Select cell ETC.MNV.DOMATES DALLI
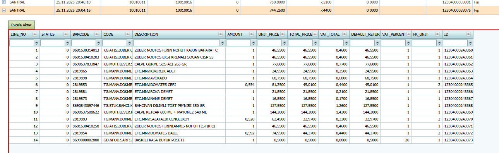 (x=179, y=133)
